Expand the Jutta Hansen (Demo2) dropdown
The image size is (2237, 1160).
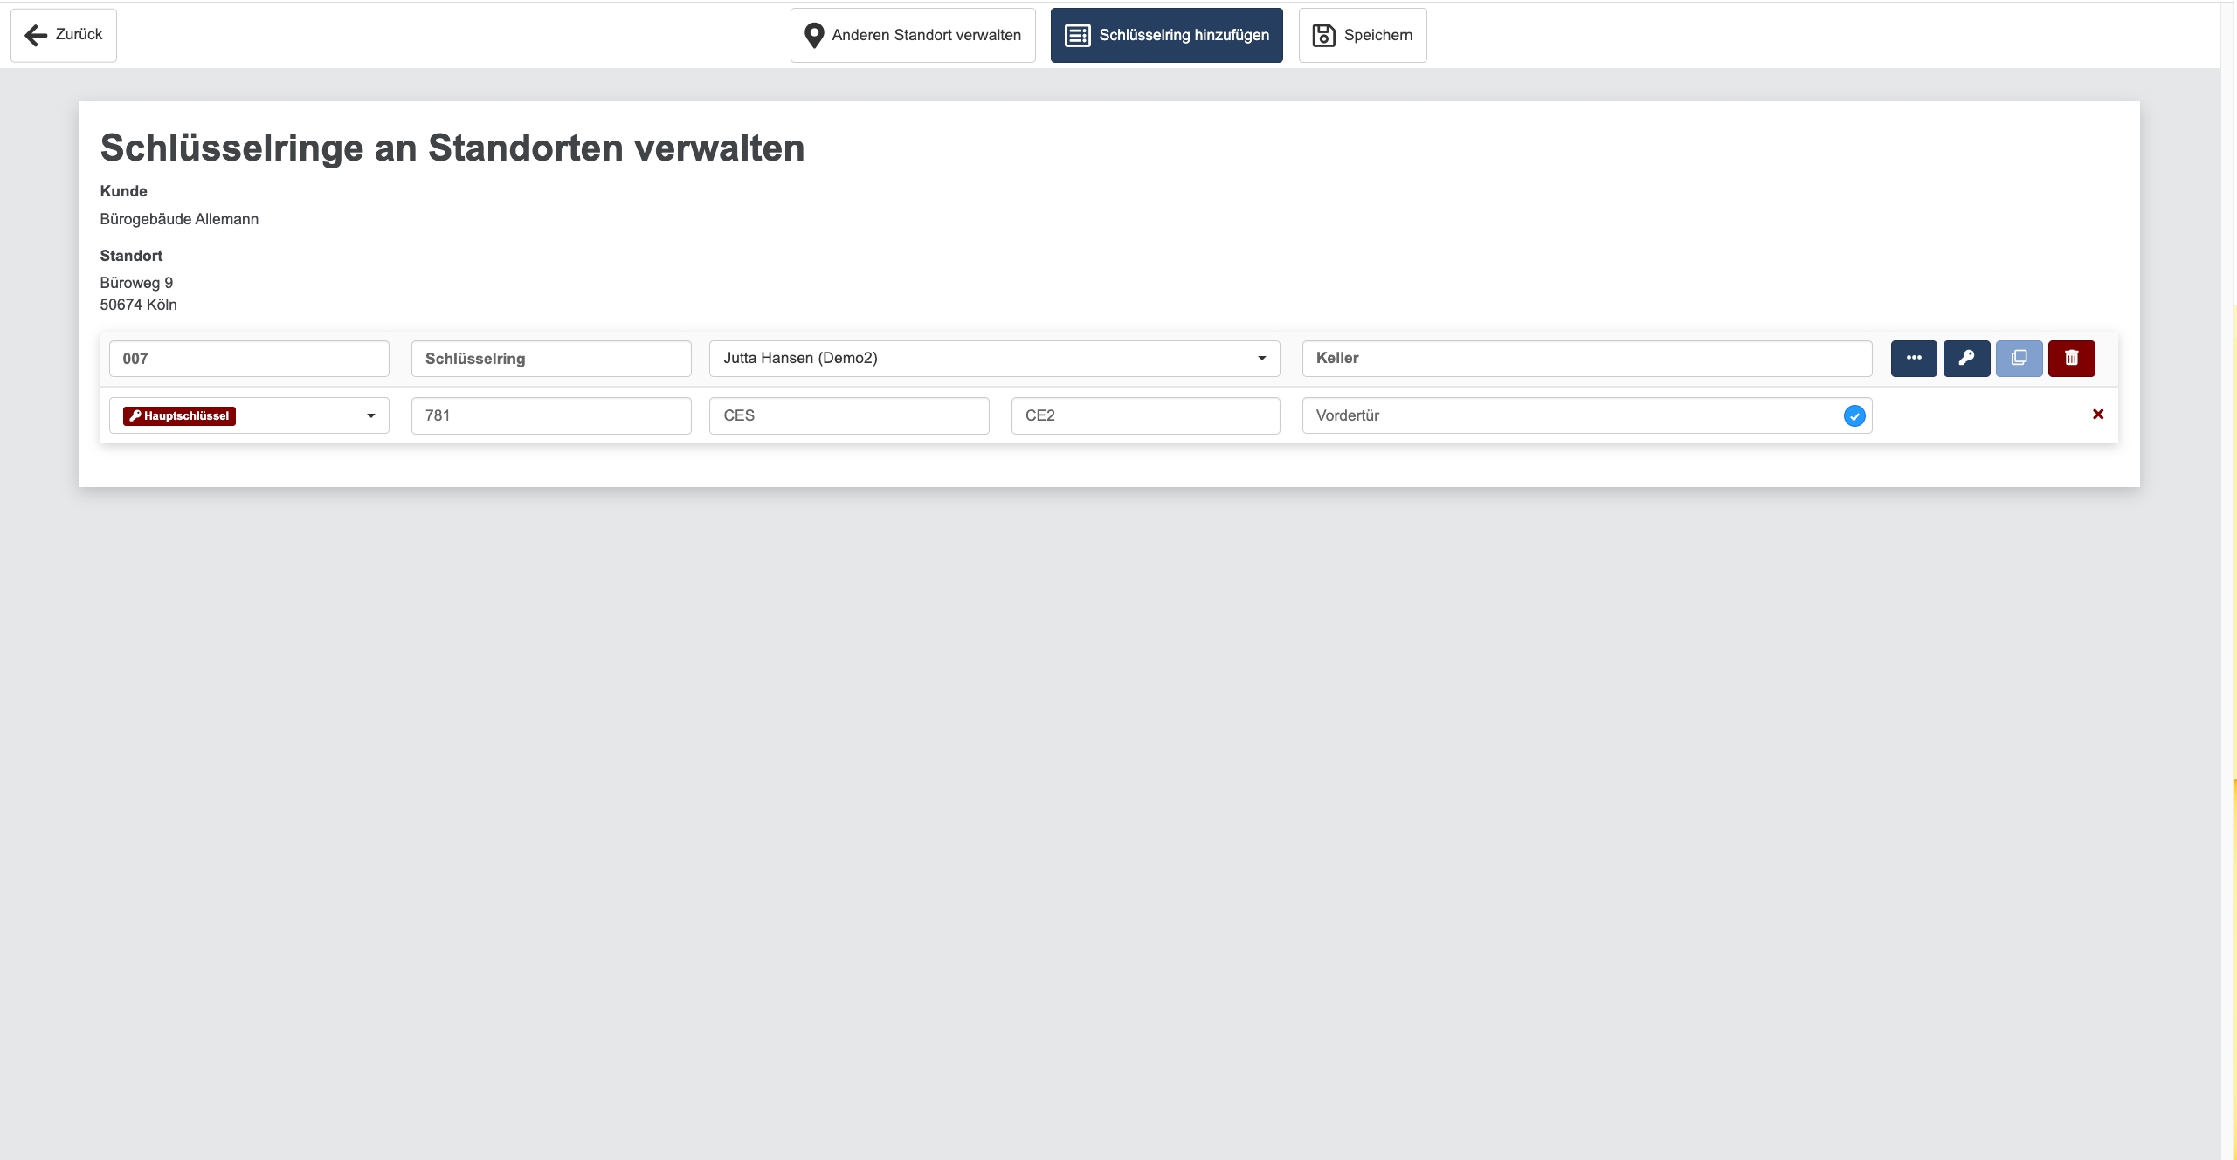click(x=1261, y=358)
